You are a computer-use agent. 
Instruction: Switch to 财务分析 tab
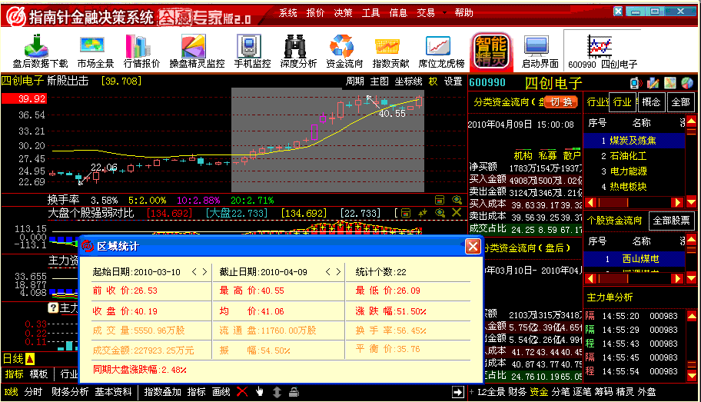pyautogui.click(x=70, y=392)
